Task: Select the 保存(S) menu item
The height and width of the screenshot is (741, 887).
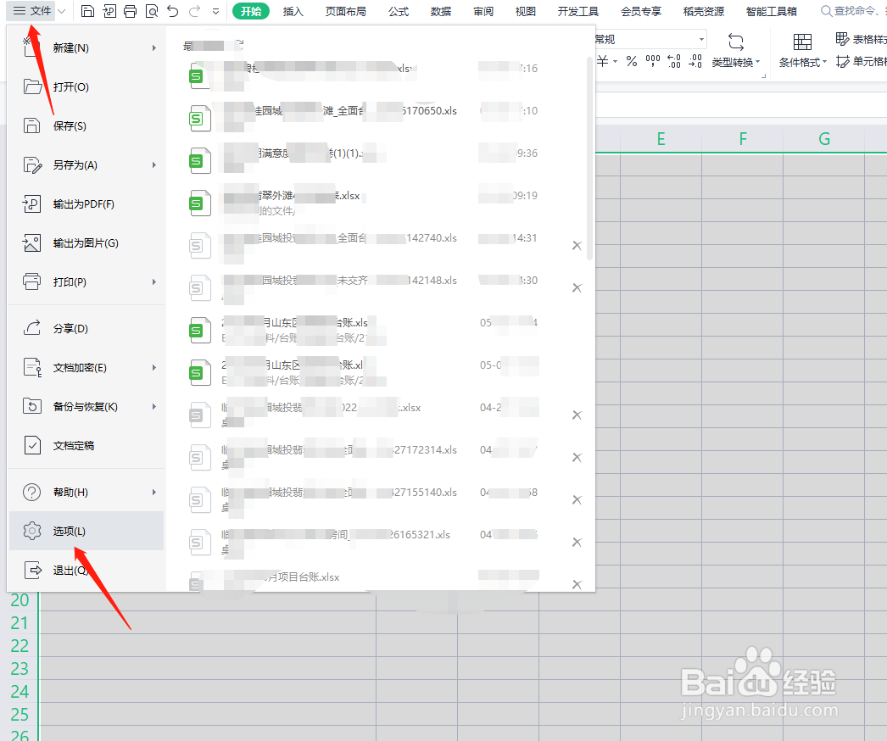Action: (x=86, y=126)
